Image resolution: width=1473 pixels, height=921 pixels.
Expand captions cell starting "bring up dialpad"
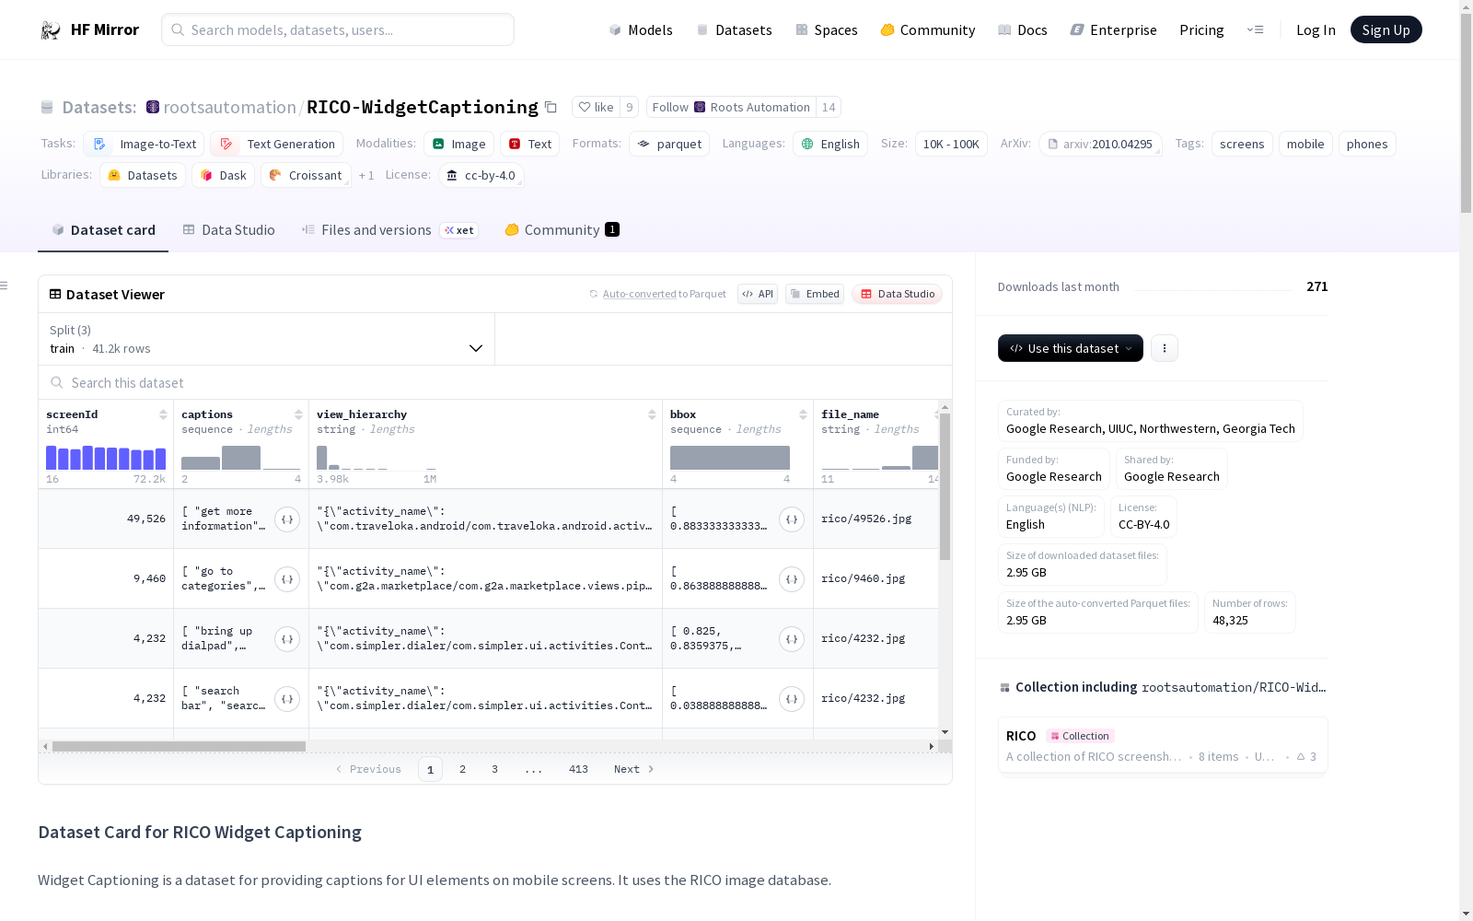(x=287, y=639)
